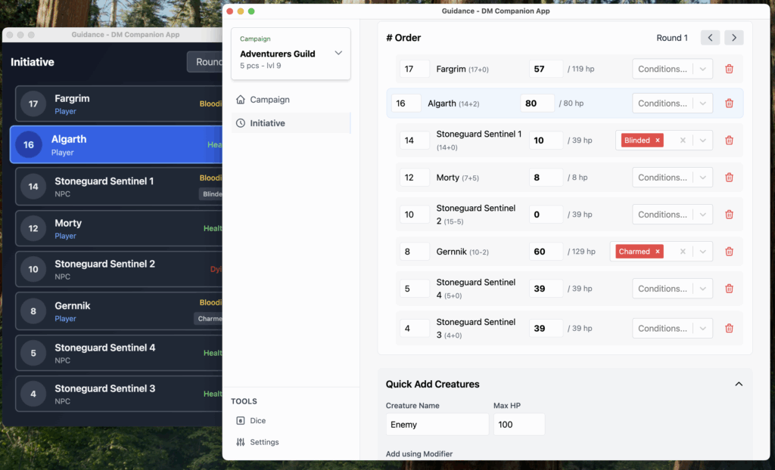The width and height of the screenshot is (775, 470).
Task: Click the Settings sliders icon
Action: click(240, 442)
